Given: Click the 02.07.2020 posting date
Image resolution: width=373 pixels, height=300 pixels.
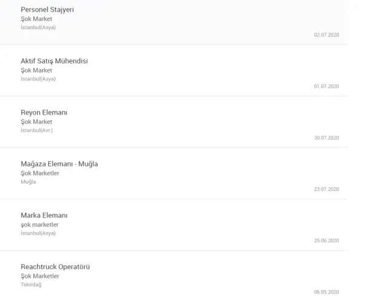Looking at the screenshot, I should (326, 35).
